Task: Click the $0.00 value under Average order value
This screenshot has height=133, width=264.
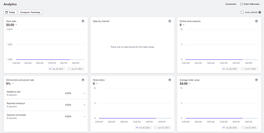Action: pos(184,84)
